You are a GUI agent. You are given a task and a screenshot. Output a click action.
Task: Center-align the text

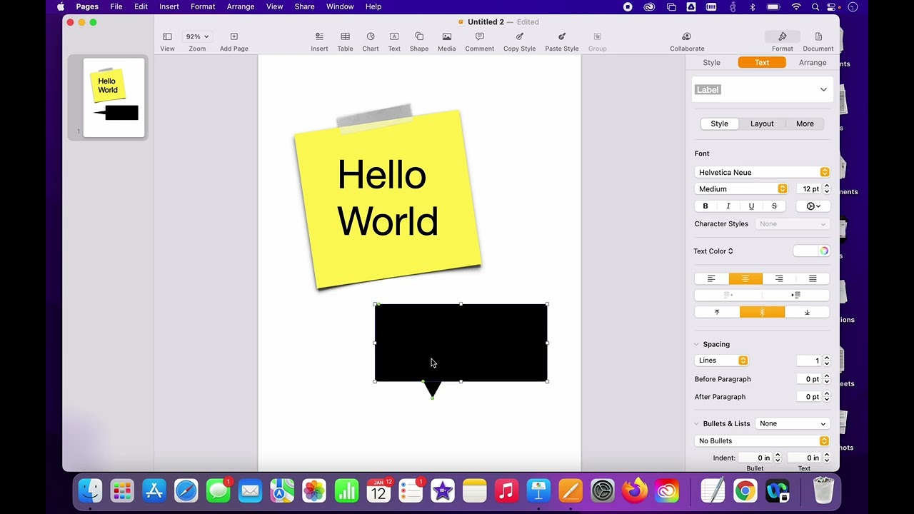pyautogui.click(x=745, y=278)
